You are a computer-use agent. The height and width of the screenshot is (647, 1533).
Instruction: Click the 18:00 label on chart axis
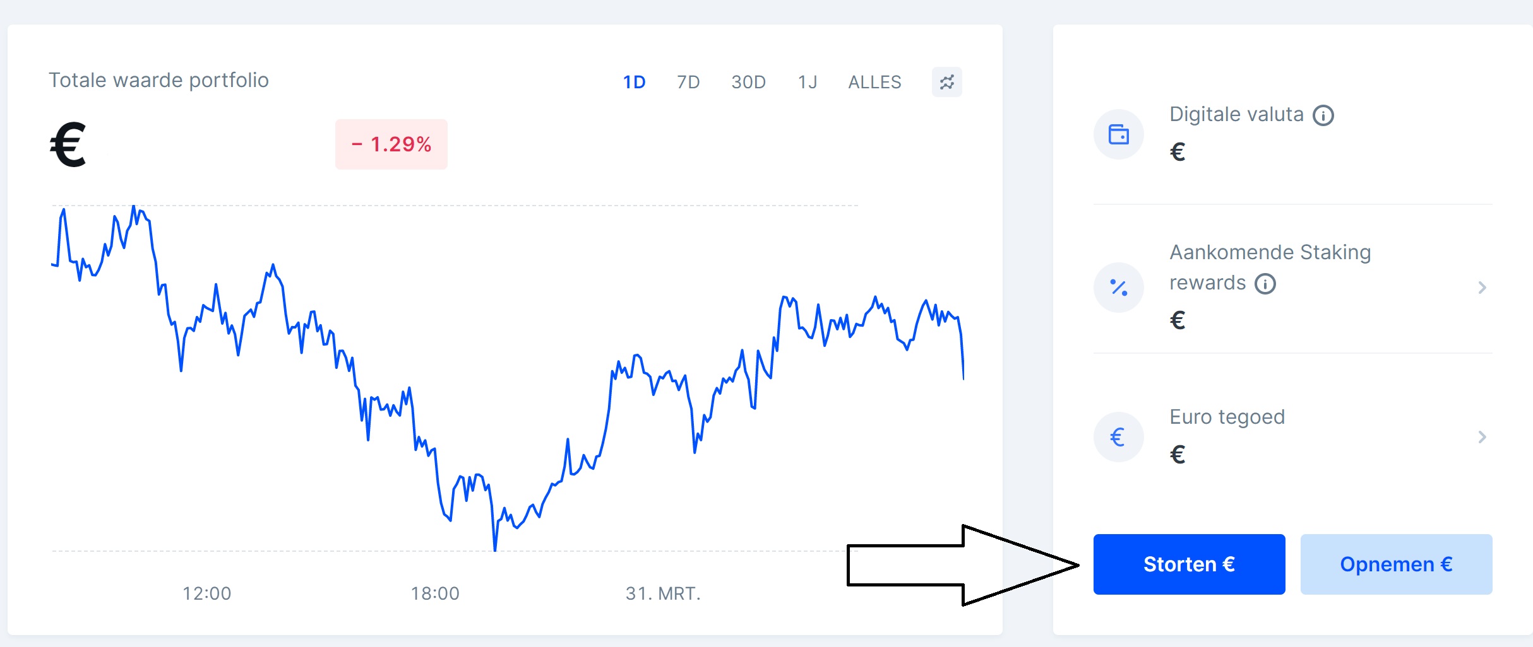pyautogui.click(x=435, y=593)
